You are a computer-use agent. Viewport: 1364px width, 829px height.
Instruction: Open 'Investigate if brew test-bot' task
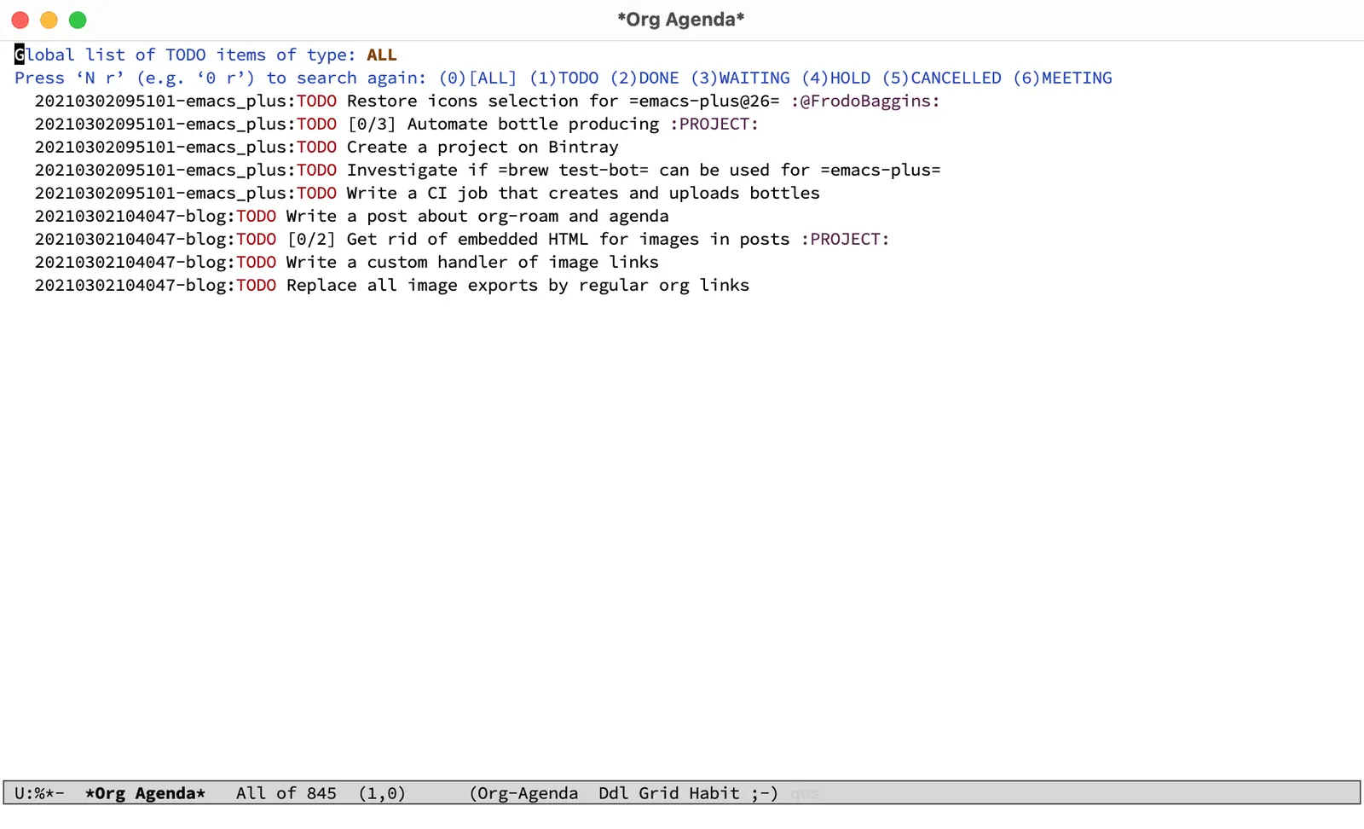[643, 171]
